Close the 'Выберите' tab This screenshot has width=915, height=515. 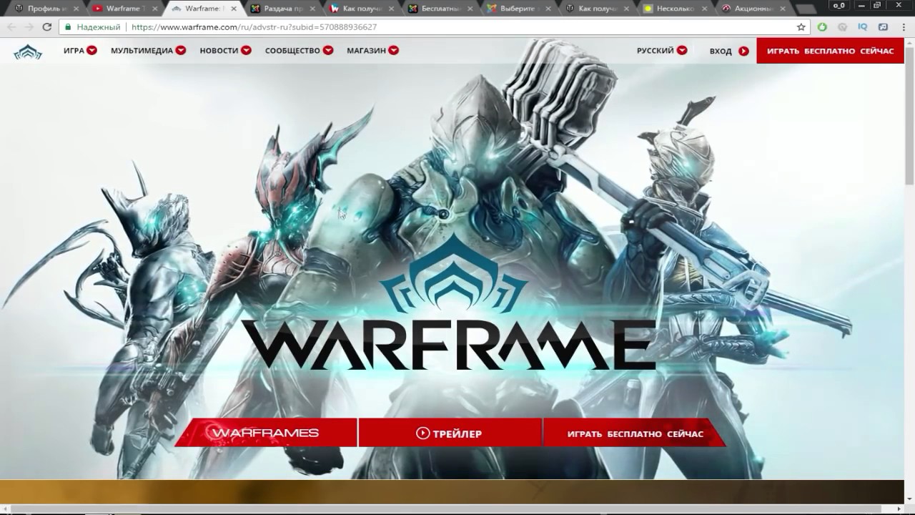[x=548, y=9]
